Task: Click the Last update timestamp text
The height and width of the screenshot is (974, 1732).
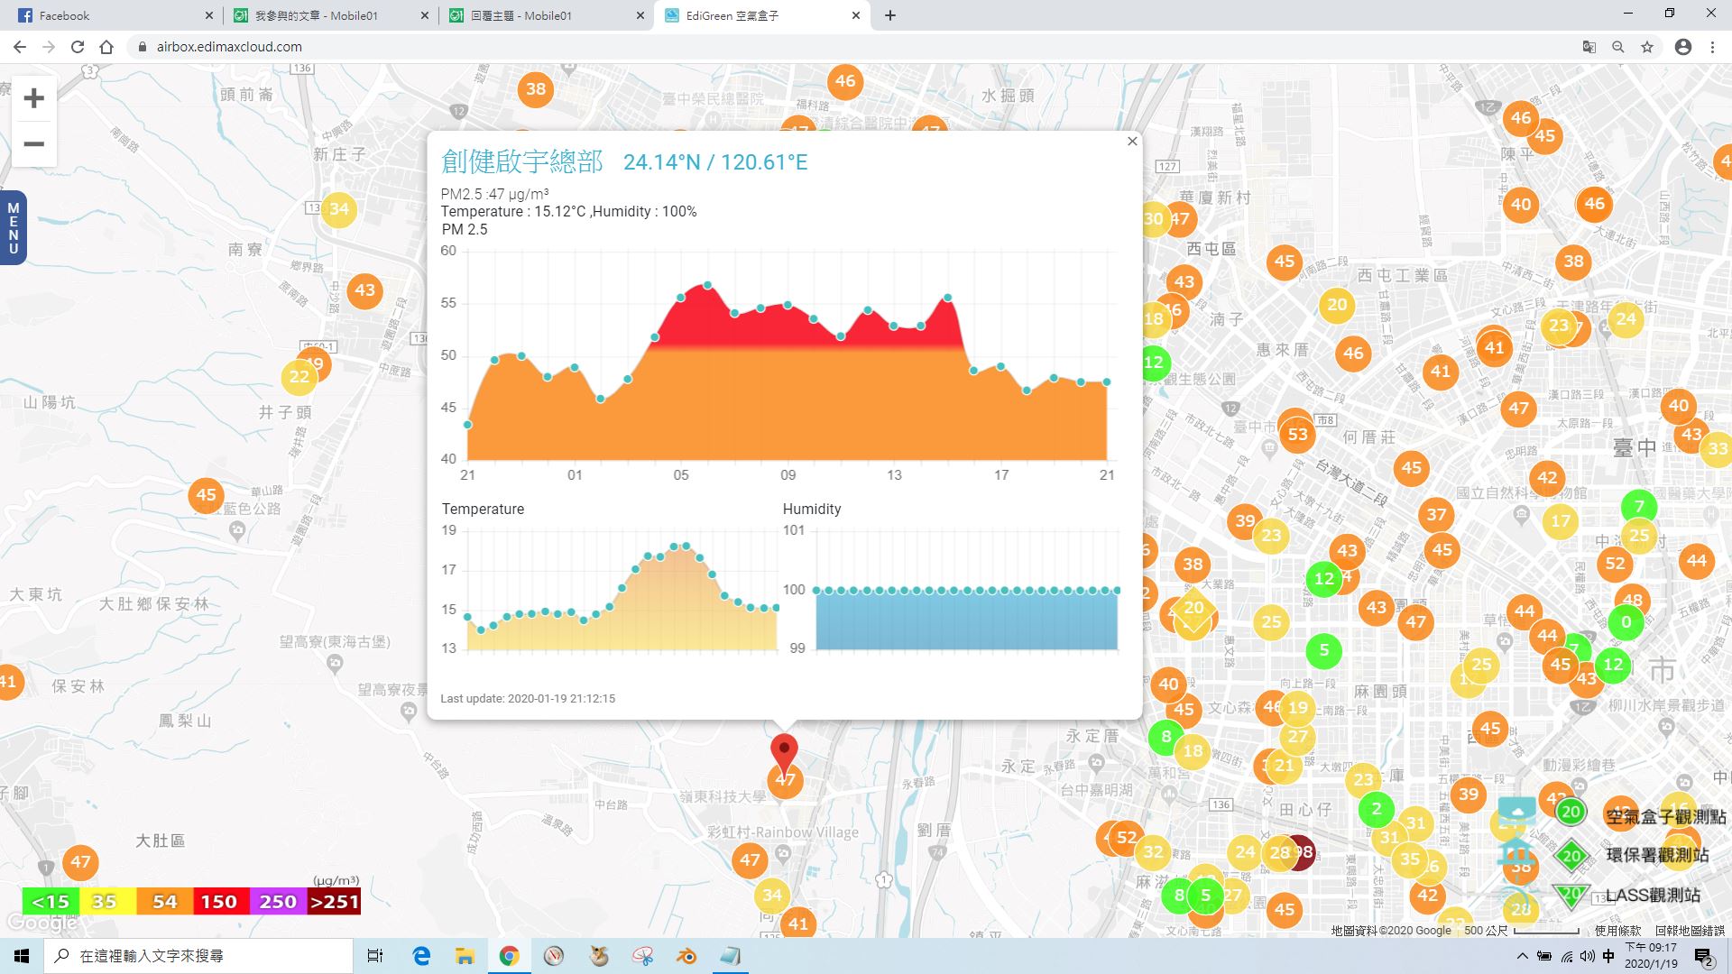Action: 528,698
